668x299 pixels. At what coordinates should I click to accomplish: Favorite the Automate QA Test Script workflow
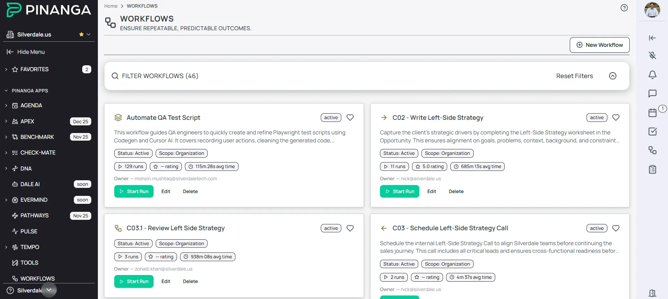[x=350, y=117]
